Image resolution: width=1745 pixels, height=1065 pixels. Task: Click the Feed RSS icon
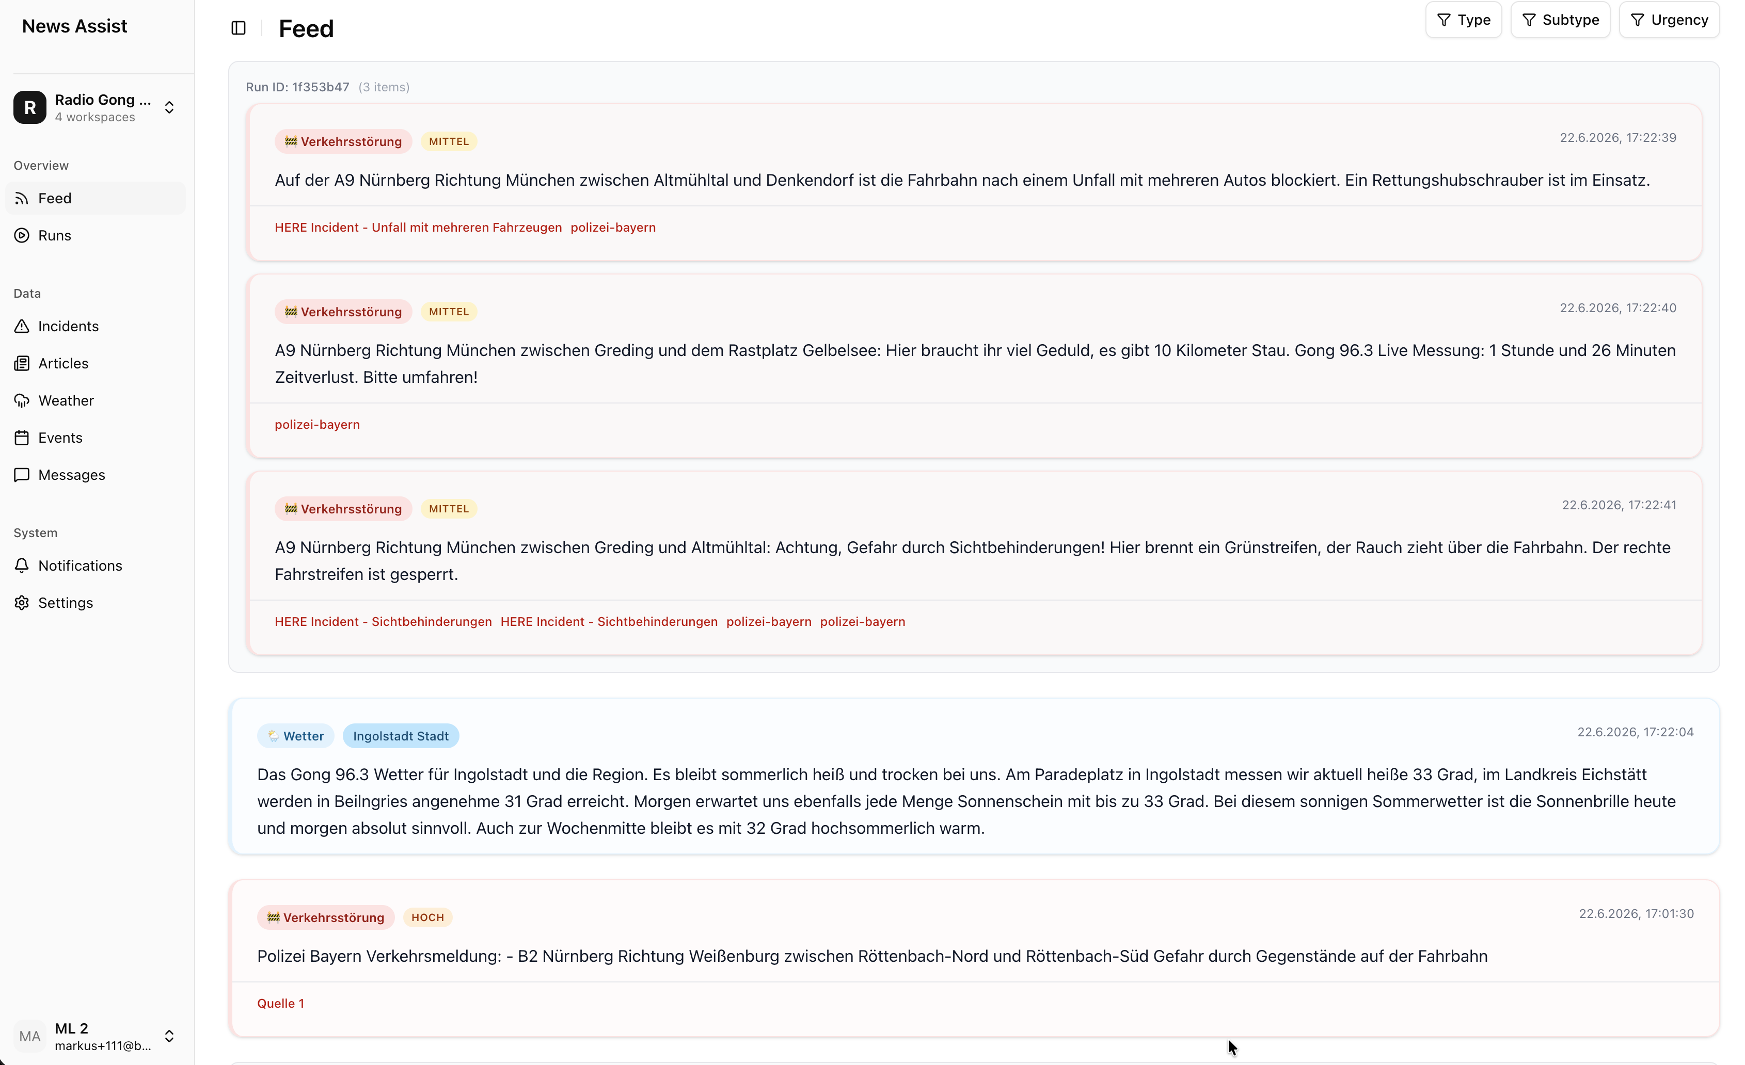(22, 198)
